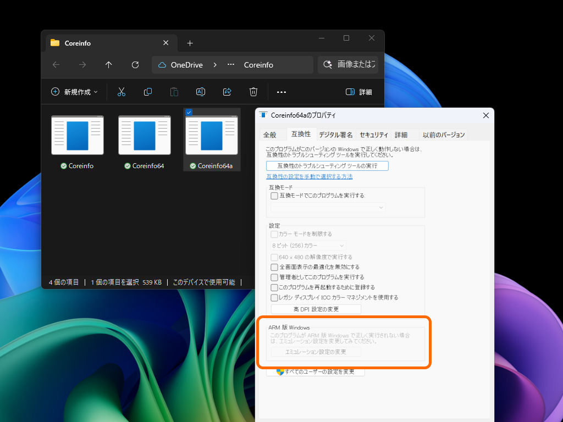This screenshot has width=563, height=422.
Task: Open the Share icon in Explorer's toolbar
Action: coord(227,92)
